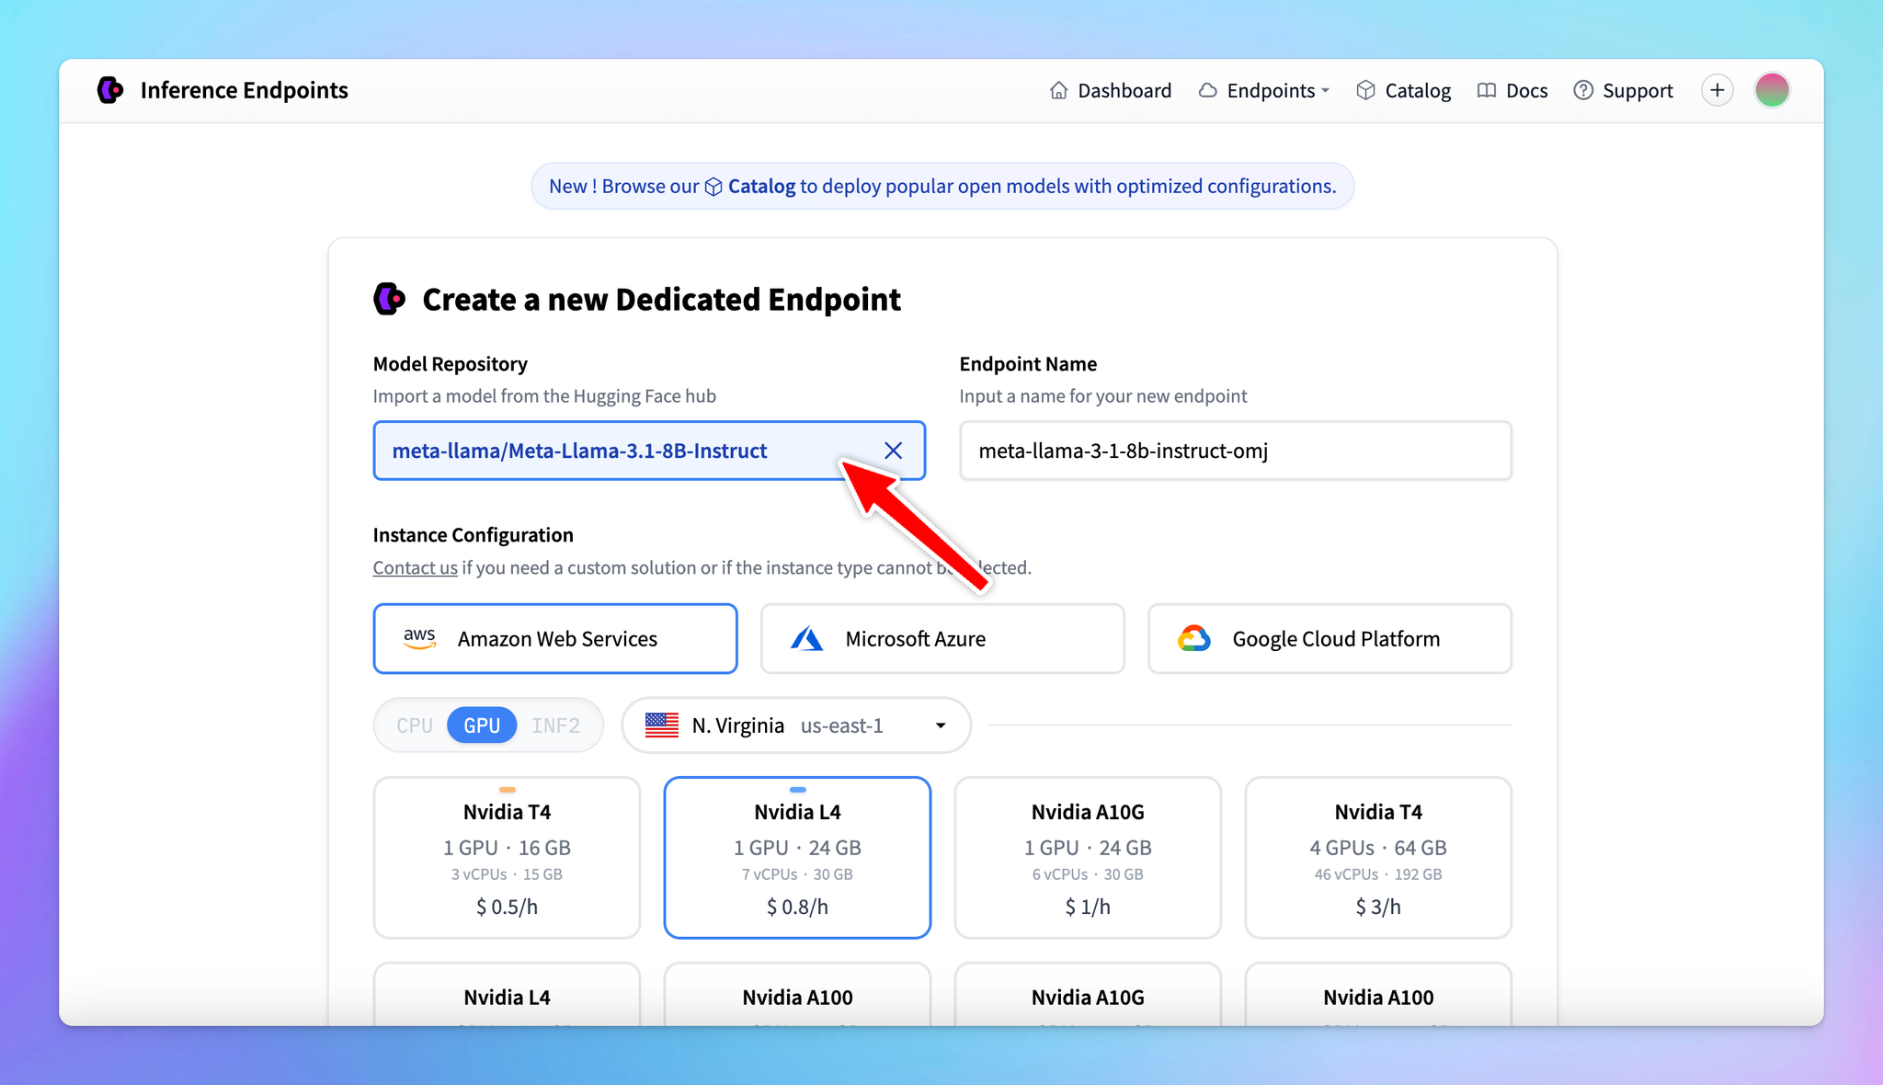Click the cube icon in the Catalog banner
The width and height of the screenshot is (1883, 1085).
click(x=713, y=187)
